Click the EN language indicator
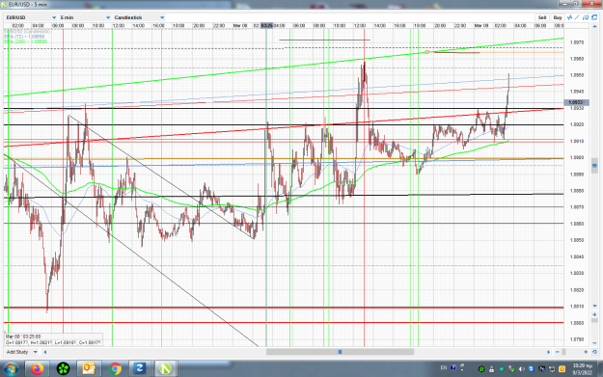The image size is (603, 377). [444, 367]
